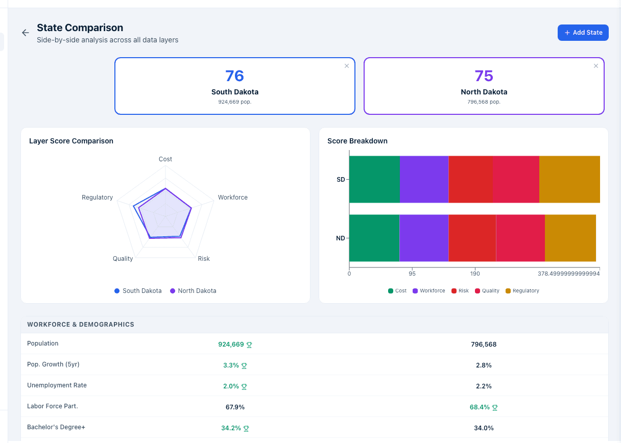Click SD gold Regulatory bar segment
Image resolution: width=621 pixels, height=443 pixels.
point(569,180)
